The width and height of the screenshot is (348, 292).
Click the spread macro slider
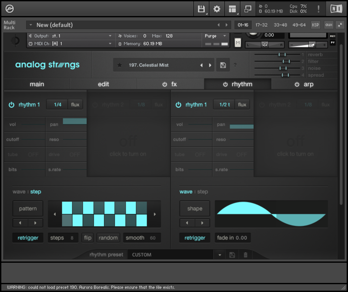pos(278,75)
